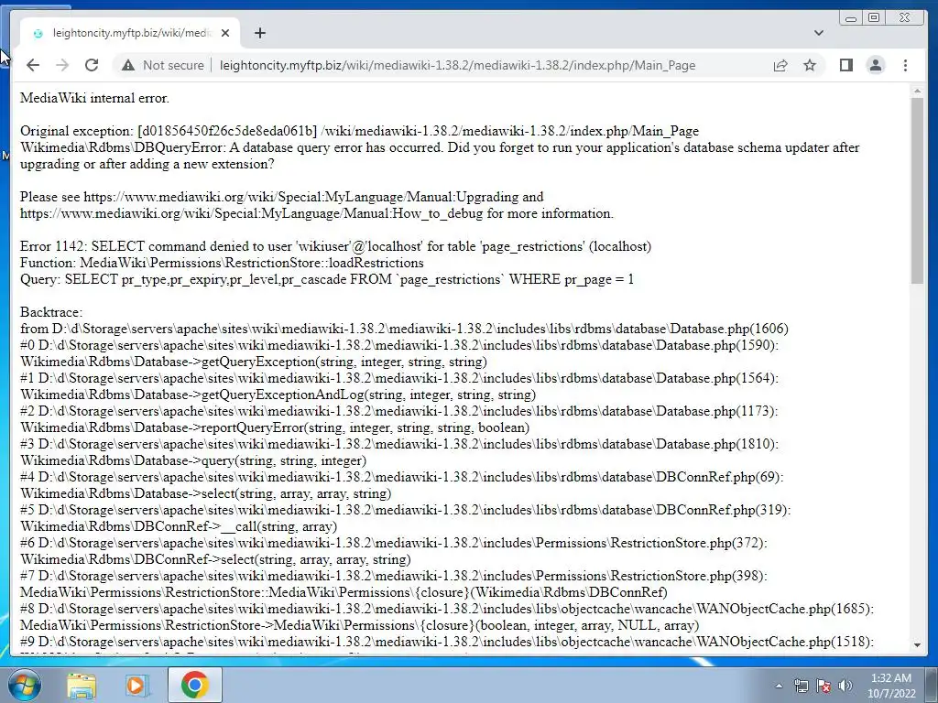This screenshot has width=938, height=703.
Task: Click the 'Query: SELECT pr_type' line
Action: [327, 279]
